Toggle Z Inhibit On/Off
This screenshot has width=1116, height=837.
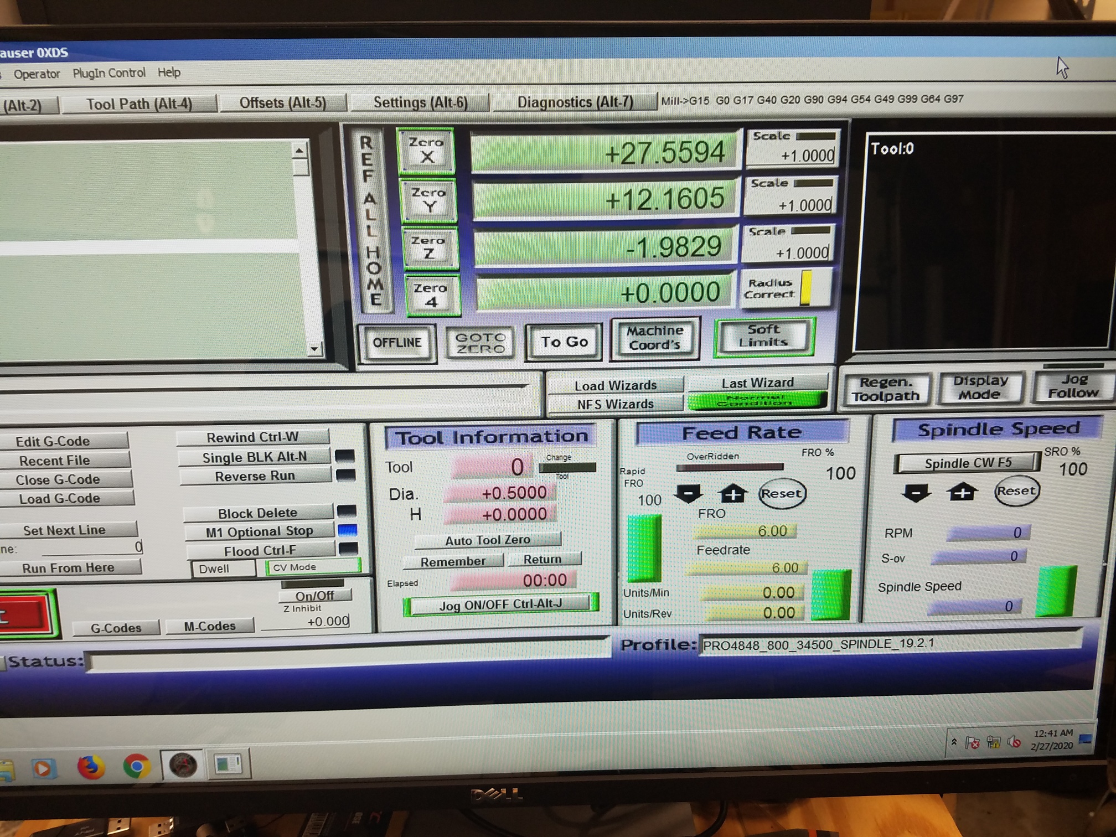click(315, 596)
